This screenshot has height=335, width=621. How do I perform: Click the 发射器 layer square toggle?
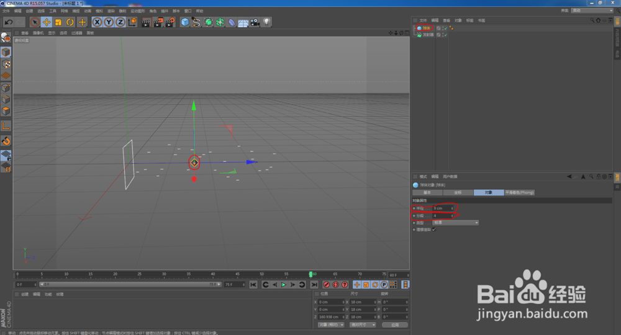pos(438,35)
